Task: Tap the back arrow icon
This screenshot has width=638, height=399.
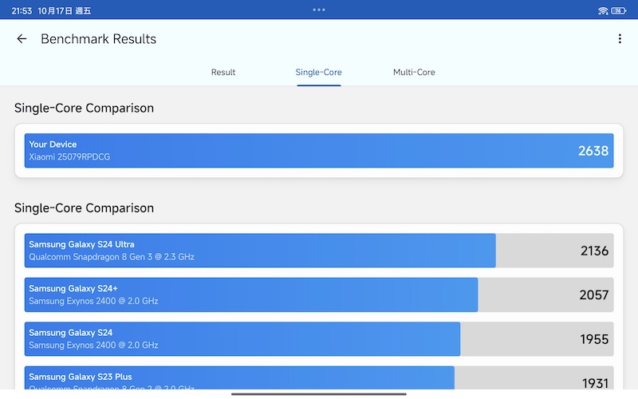Action: point(22,39)
